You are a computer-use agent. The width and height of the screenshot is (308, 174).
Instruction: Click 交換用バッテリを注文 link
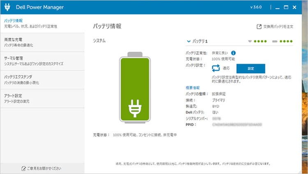[278, 27]
